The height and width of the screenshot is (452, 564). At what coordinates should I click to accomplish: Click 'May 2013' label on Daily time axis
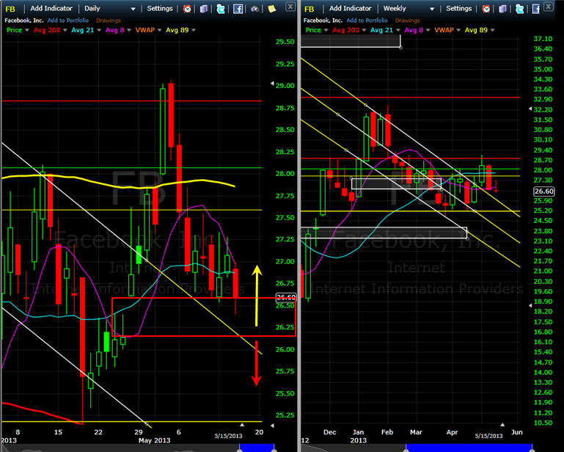tap(154, 440)
